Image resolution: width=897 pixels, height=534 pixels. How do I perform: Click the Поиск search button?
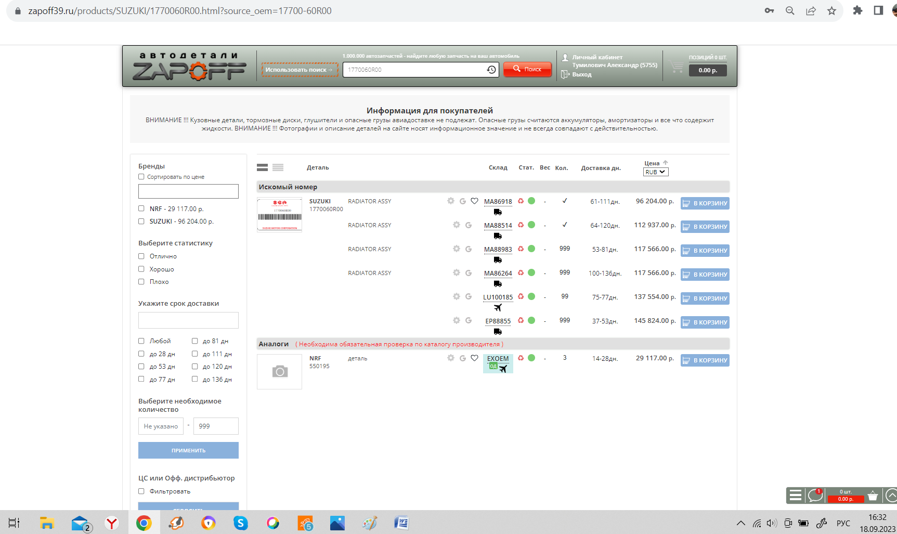coord(527,69)
